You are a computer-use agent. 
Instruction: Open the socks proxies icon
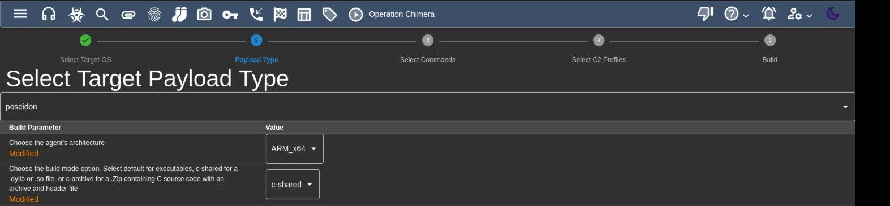pos(179,14)
